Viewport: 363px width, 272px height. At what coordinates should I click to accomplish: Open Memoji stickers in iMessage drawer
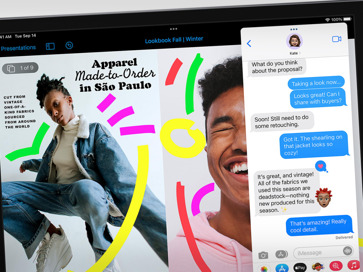(x=318, y=267)
